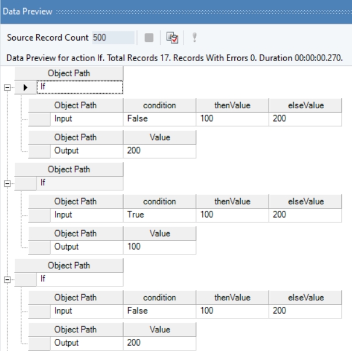The height and width of the screenshot is (351, 352).
Task: Click the verify data icon with red checkmark
Action: pos(172,38)
